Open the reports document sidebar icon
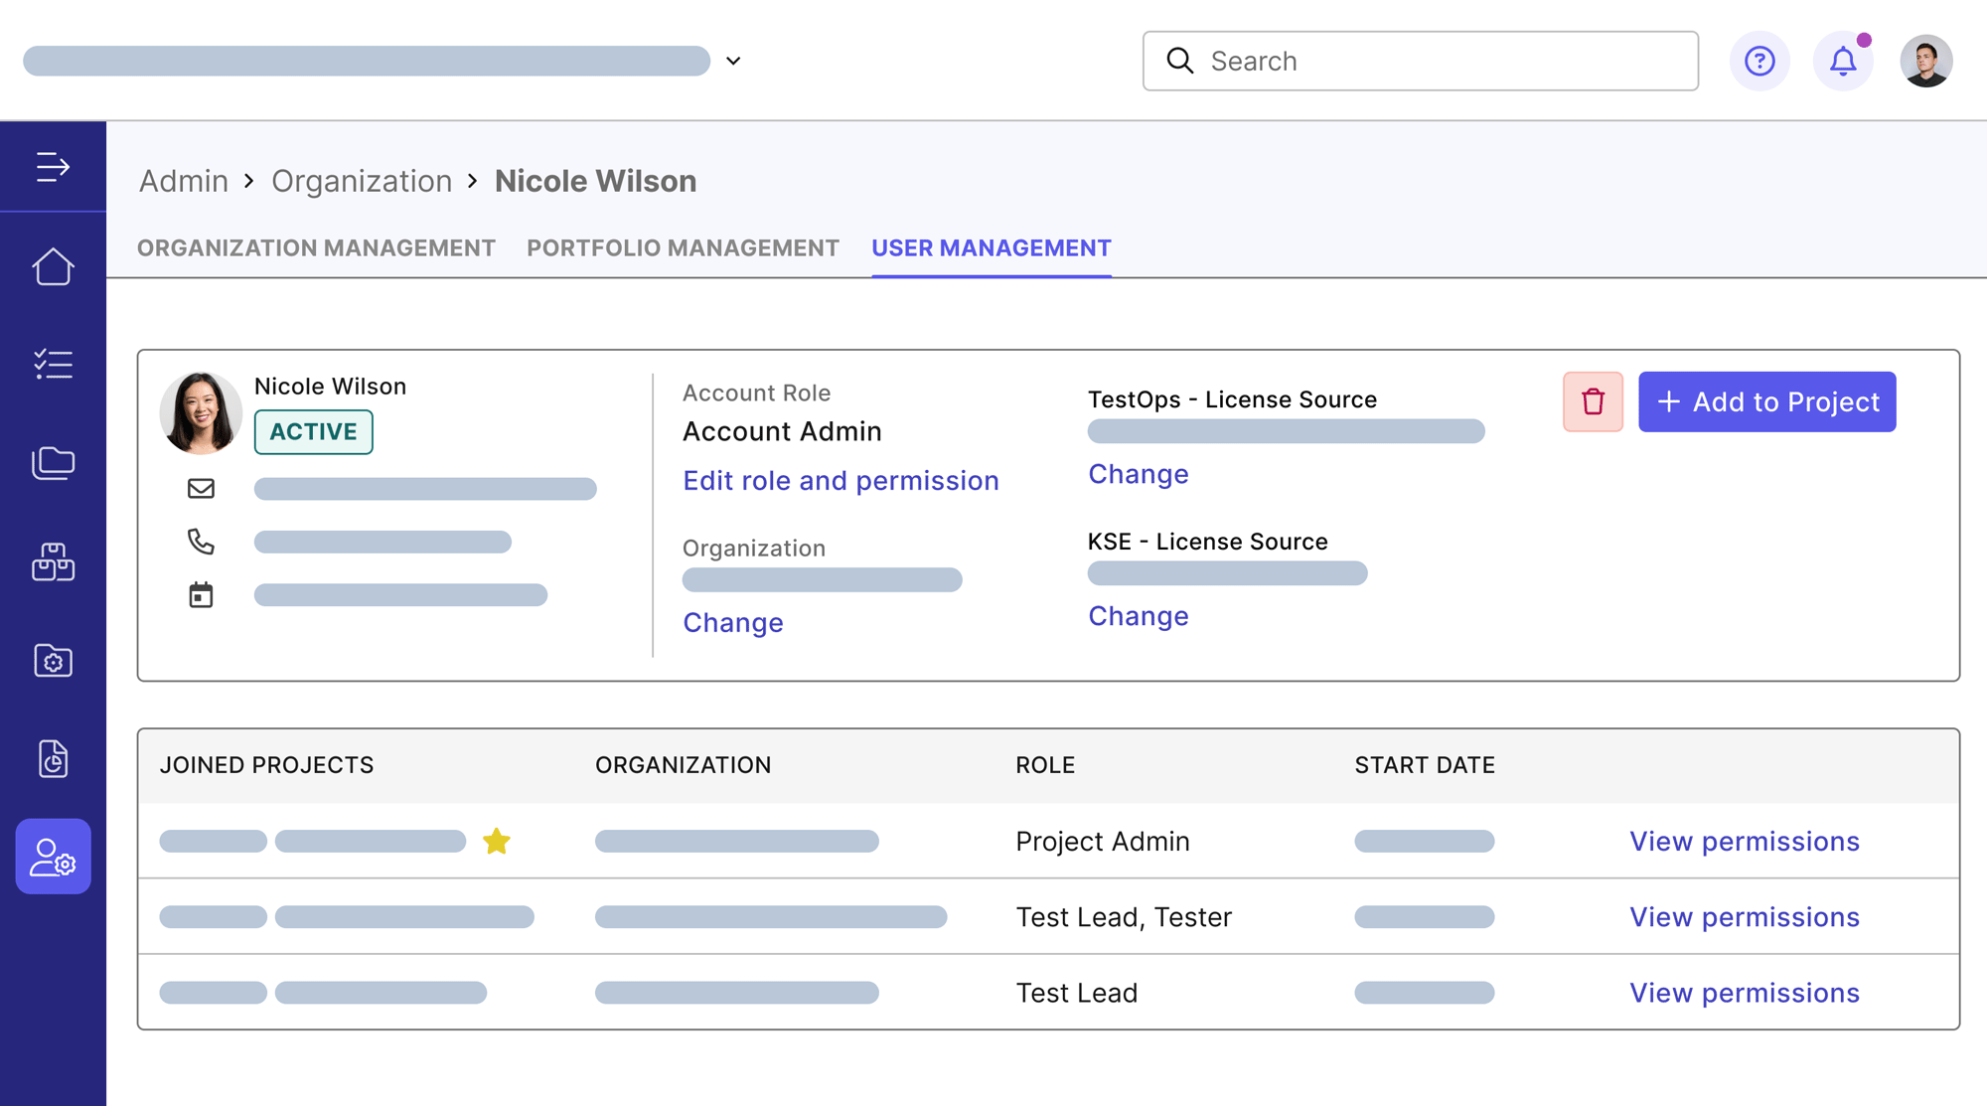This screenshot has height=1106, width=1987. tap(53, 759)
